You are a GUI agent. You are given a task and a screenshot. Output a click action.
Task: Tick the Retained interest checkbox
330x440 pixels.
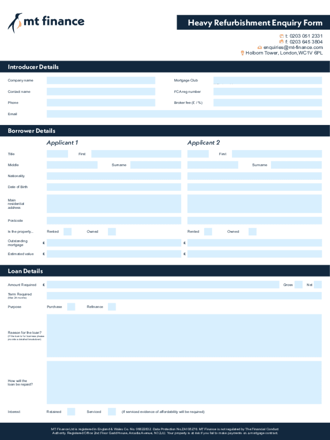[x=71, y=412]
